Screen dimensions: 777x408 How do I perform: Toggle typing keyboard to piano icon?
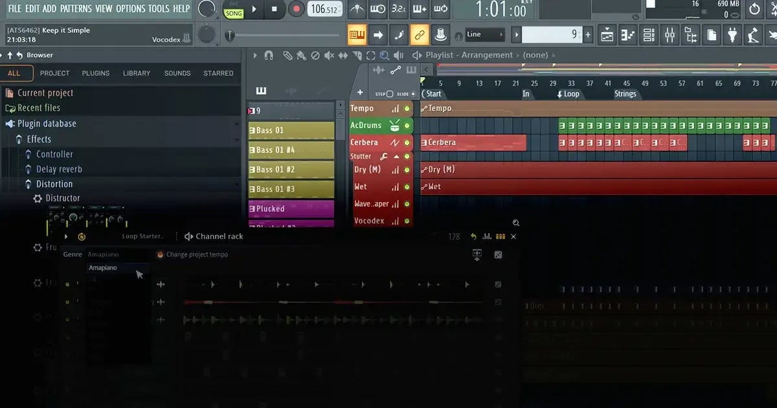point(357,34)
